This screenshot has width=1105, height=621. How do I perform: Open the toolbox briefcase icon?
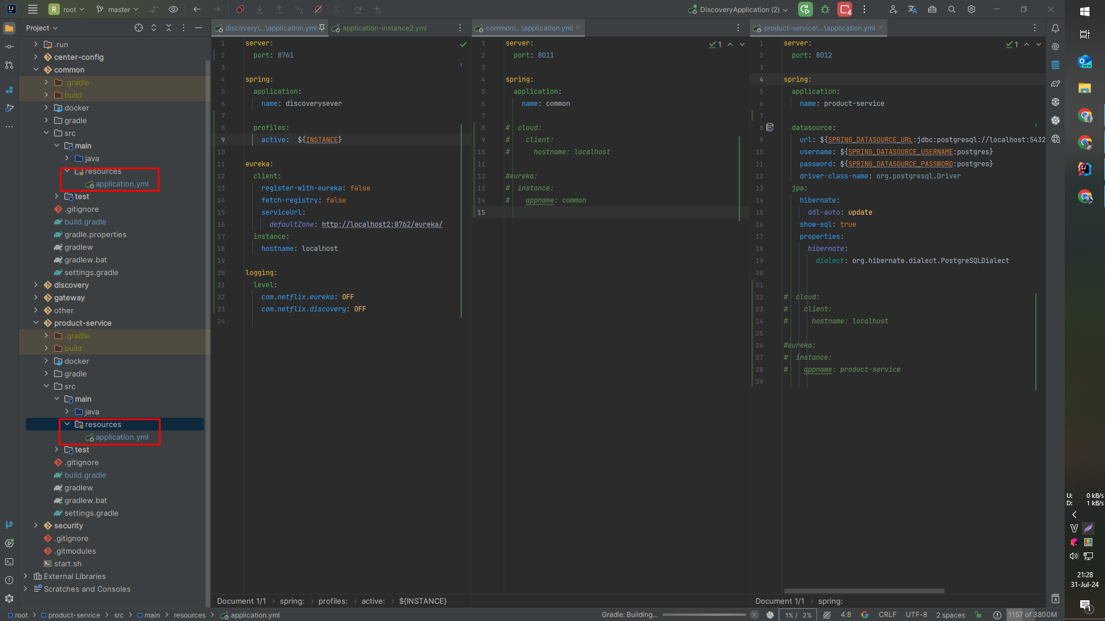click(932, 9)
